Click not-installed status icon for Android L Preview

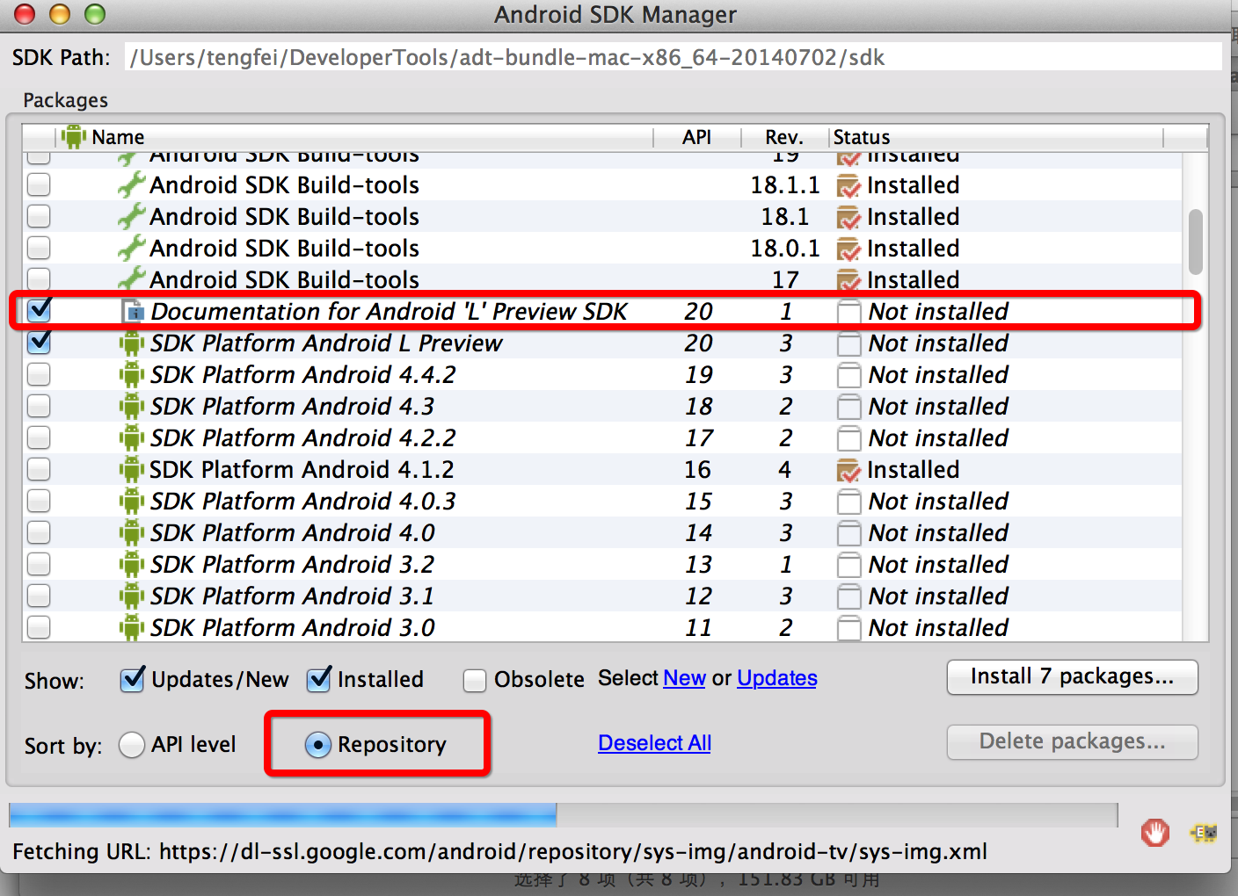[x=848, y=343]
